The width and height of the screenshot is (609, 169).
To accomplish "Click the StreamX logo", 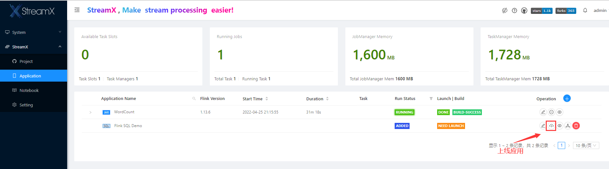I will coord(32,11).
